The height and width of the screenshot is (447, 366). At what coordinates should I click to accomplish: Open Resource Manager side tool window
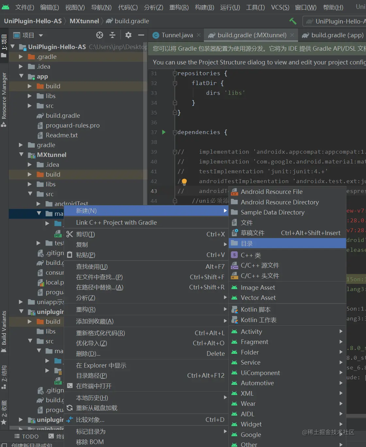pyautogui.click(x=4, y=99)
